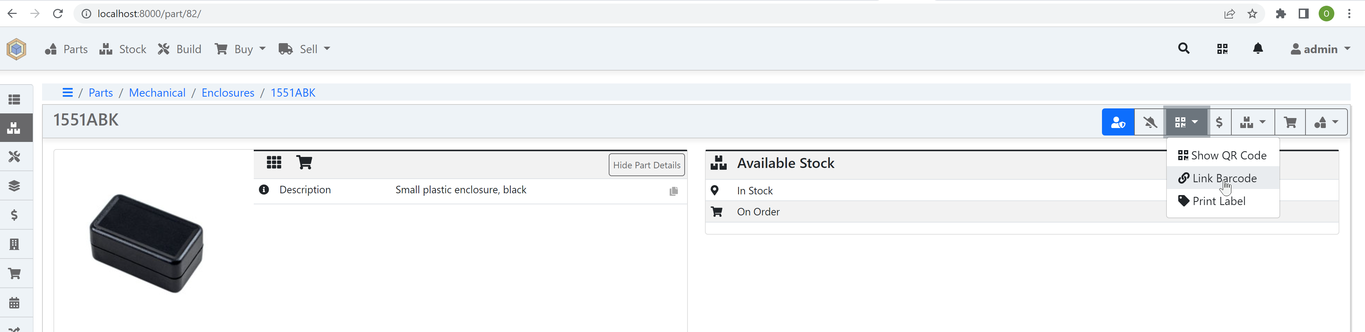The height and width of the screenshot is (332, 1365).
Task: Toggle the breadcrumb tree hamburger menu
Action: coord(67,93)
